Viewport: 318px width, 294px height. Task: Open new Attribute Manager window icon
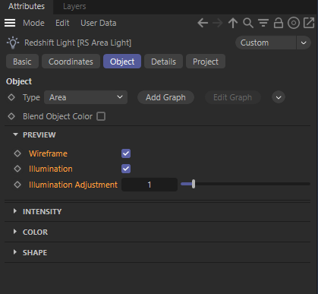point(309,23)
